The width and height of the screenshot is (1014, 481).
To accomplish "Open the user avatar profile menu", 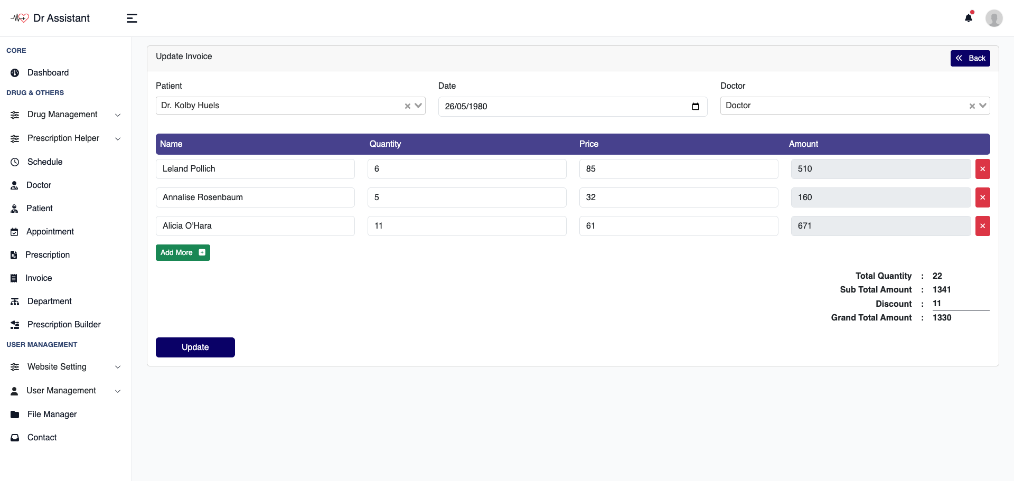I will tap(994, 18).
